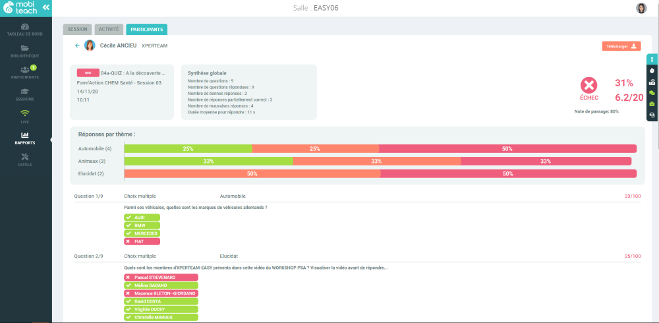This screenshot has height=323, width=659.
Task: Click the green 25% Automobile bar segment
Action: pyautogui.click(x=188, y=148)
